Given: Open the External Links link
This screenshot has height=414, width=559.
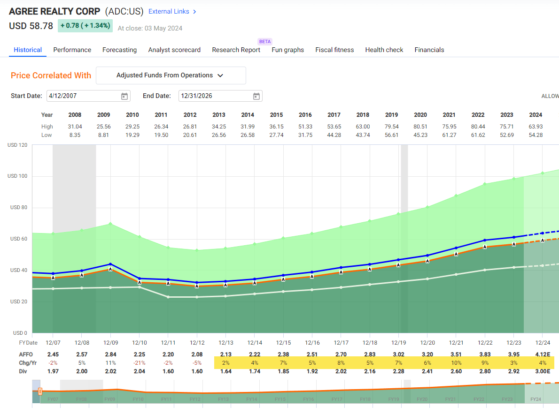Looking at the screenshot, I should click(169, 11).
